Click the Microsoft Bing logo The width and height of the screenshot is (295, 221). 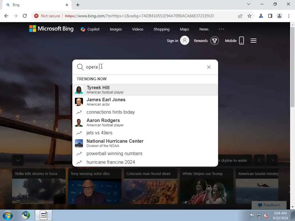pos(51,29)
